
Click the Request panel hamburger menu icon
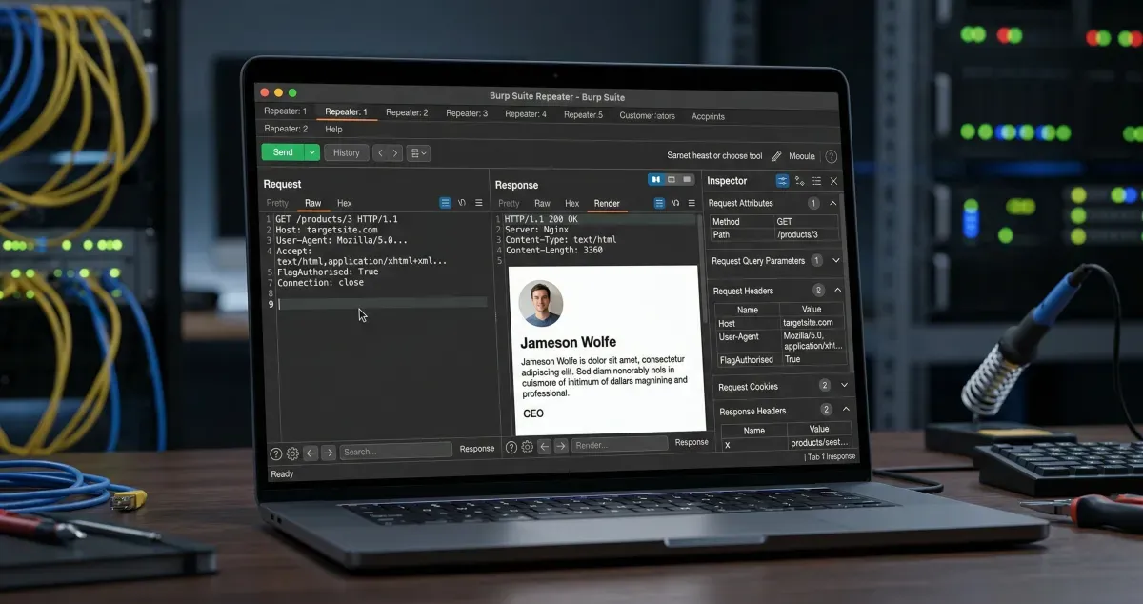[x=479, y=203]
